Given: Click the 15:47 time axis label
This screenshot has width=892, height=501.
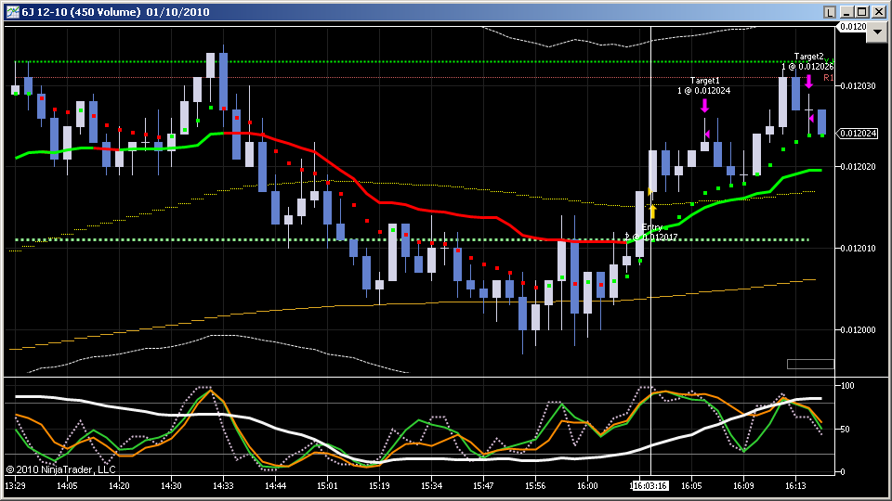Looking at the screenshot, I should pyautogui.click(x=483, y=485).
